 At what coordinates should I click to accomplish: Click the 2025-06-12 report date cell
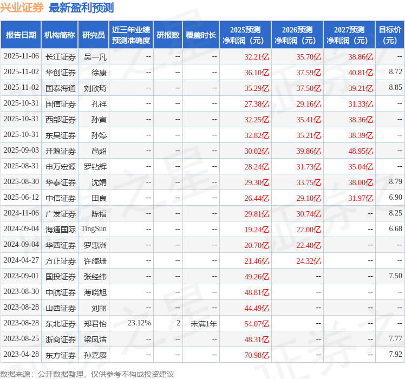click(21, 198)
